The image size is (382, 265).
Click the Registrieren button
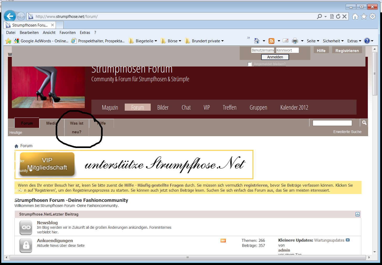click(347, 50)
